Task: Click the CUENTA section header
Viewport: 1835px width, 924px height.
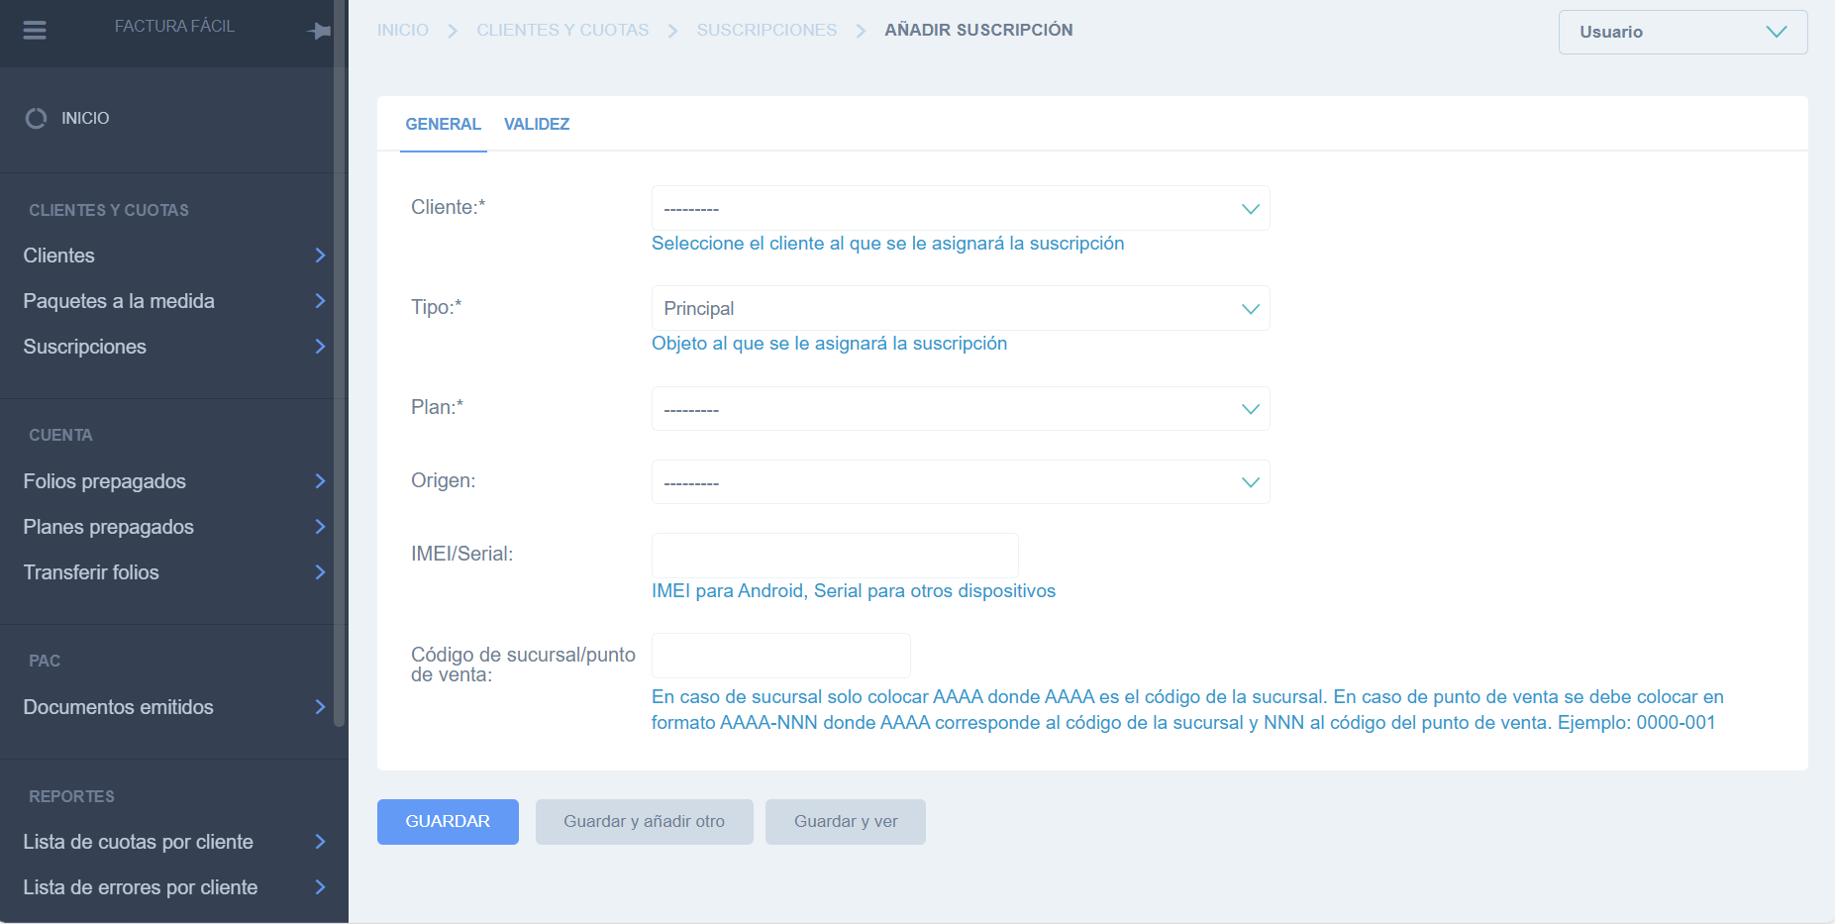Action: (x=60, y=436)
